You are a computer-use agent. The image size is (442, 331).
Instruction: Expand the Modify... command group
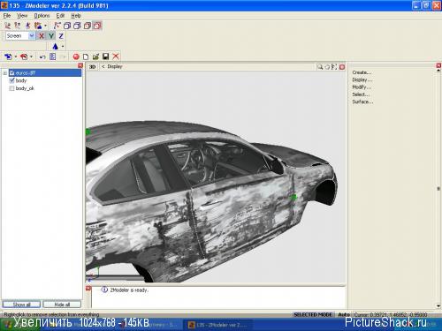362,87
